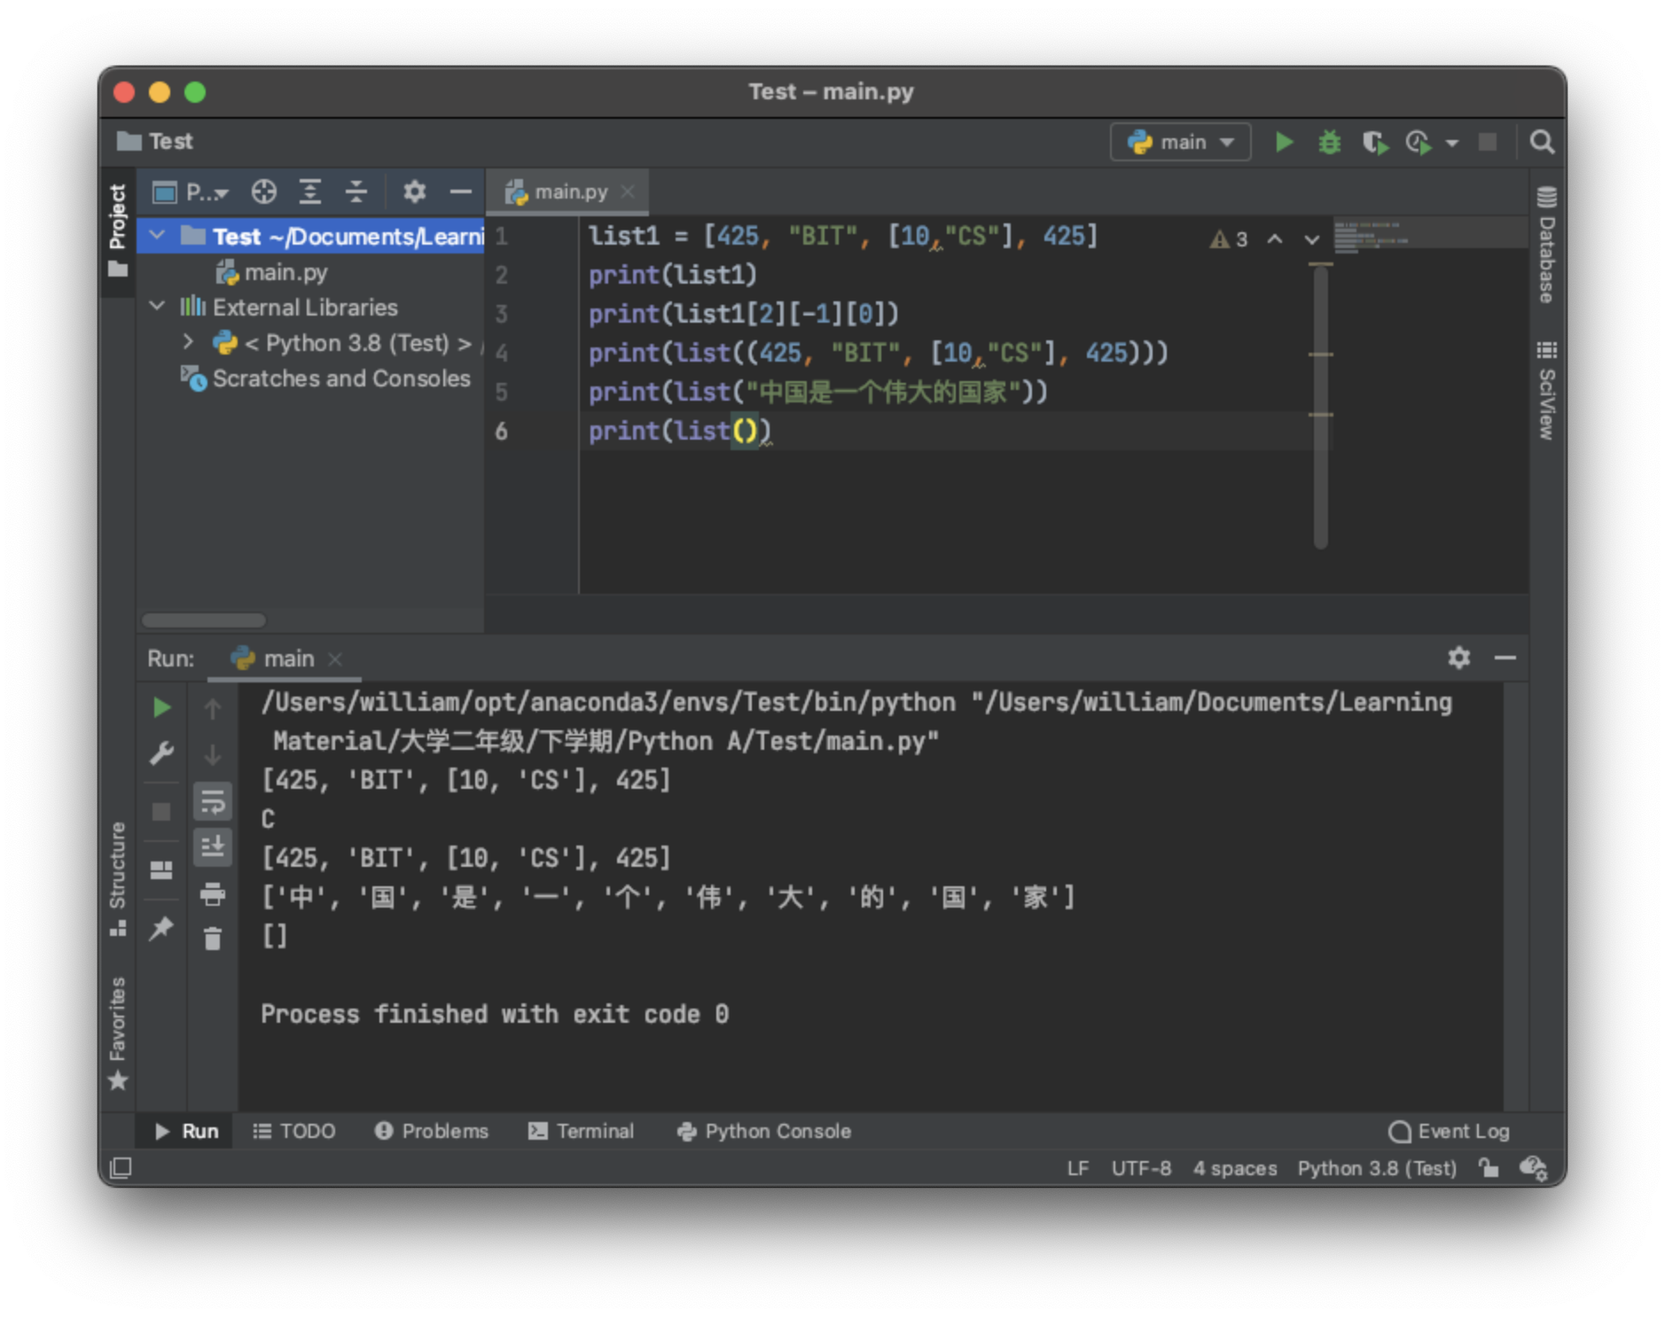This screenshot has height=1317, width=1665.
Task: Open the Favorites side tab
Action: (117, 1033)
